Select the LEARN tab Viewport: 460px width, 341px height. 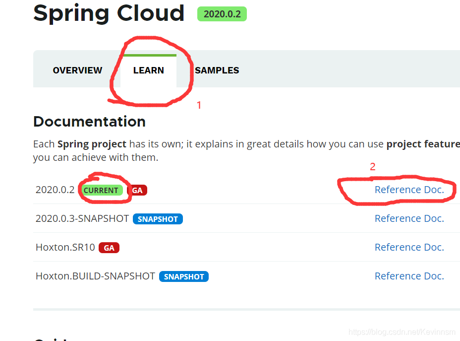(148, 70)
